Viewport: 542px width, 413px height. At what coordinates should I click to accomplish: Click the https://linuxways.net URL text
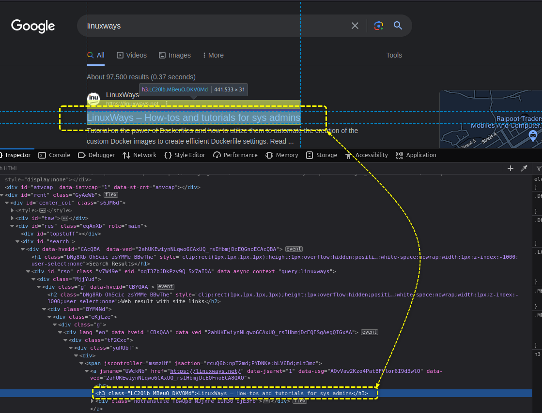(132, 104)
